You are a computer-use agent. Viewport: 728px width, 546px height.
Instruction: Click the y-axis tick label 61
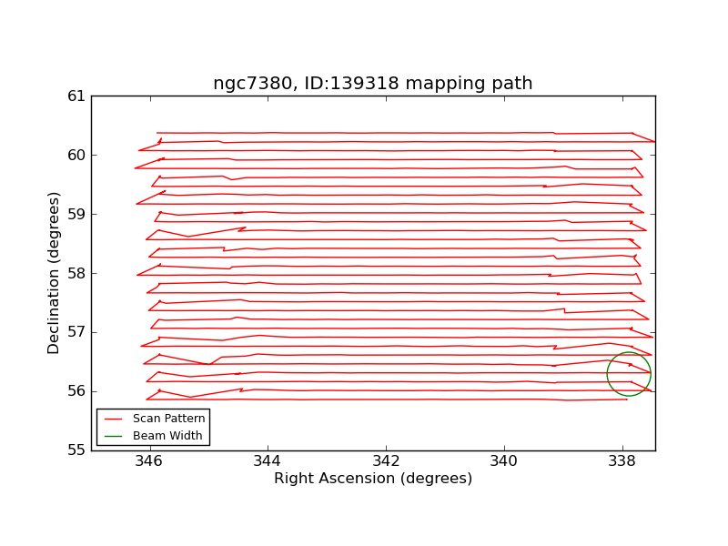76,96
